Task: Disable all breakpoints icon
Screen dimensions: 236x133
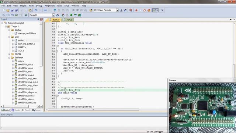Action: click(x=145, y=10)
